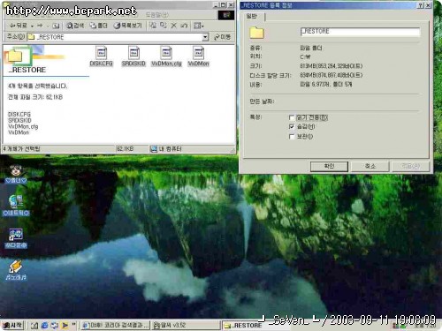The image size is (442, 331).
Task: Click the 적용 Apply button
Action: tap(411, 166)
